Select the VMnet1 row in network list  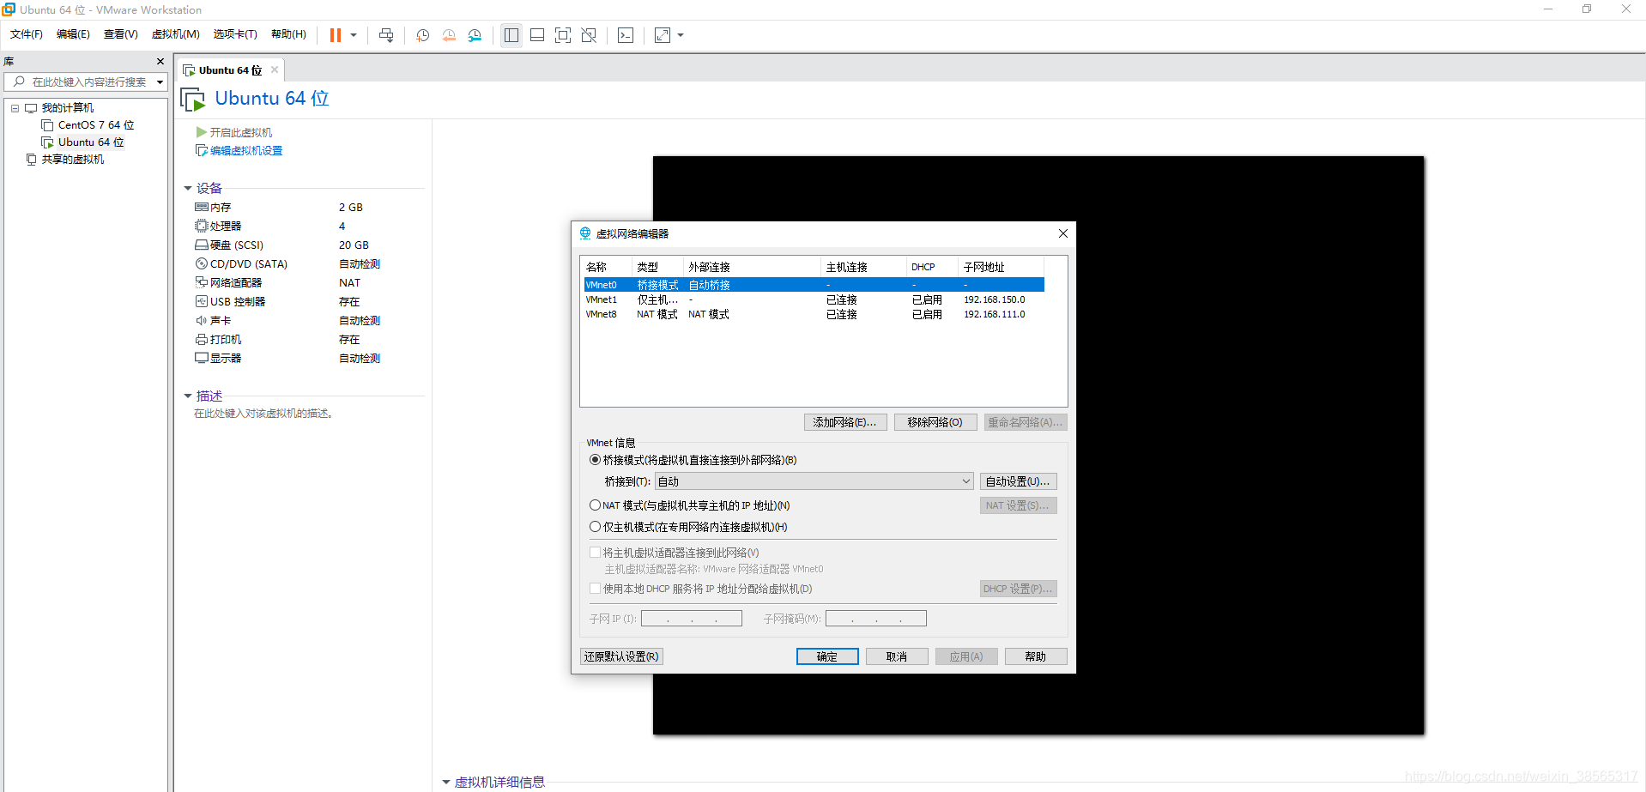click(814, 299)
